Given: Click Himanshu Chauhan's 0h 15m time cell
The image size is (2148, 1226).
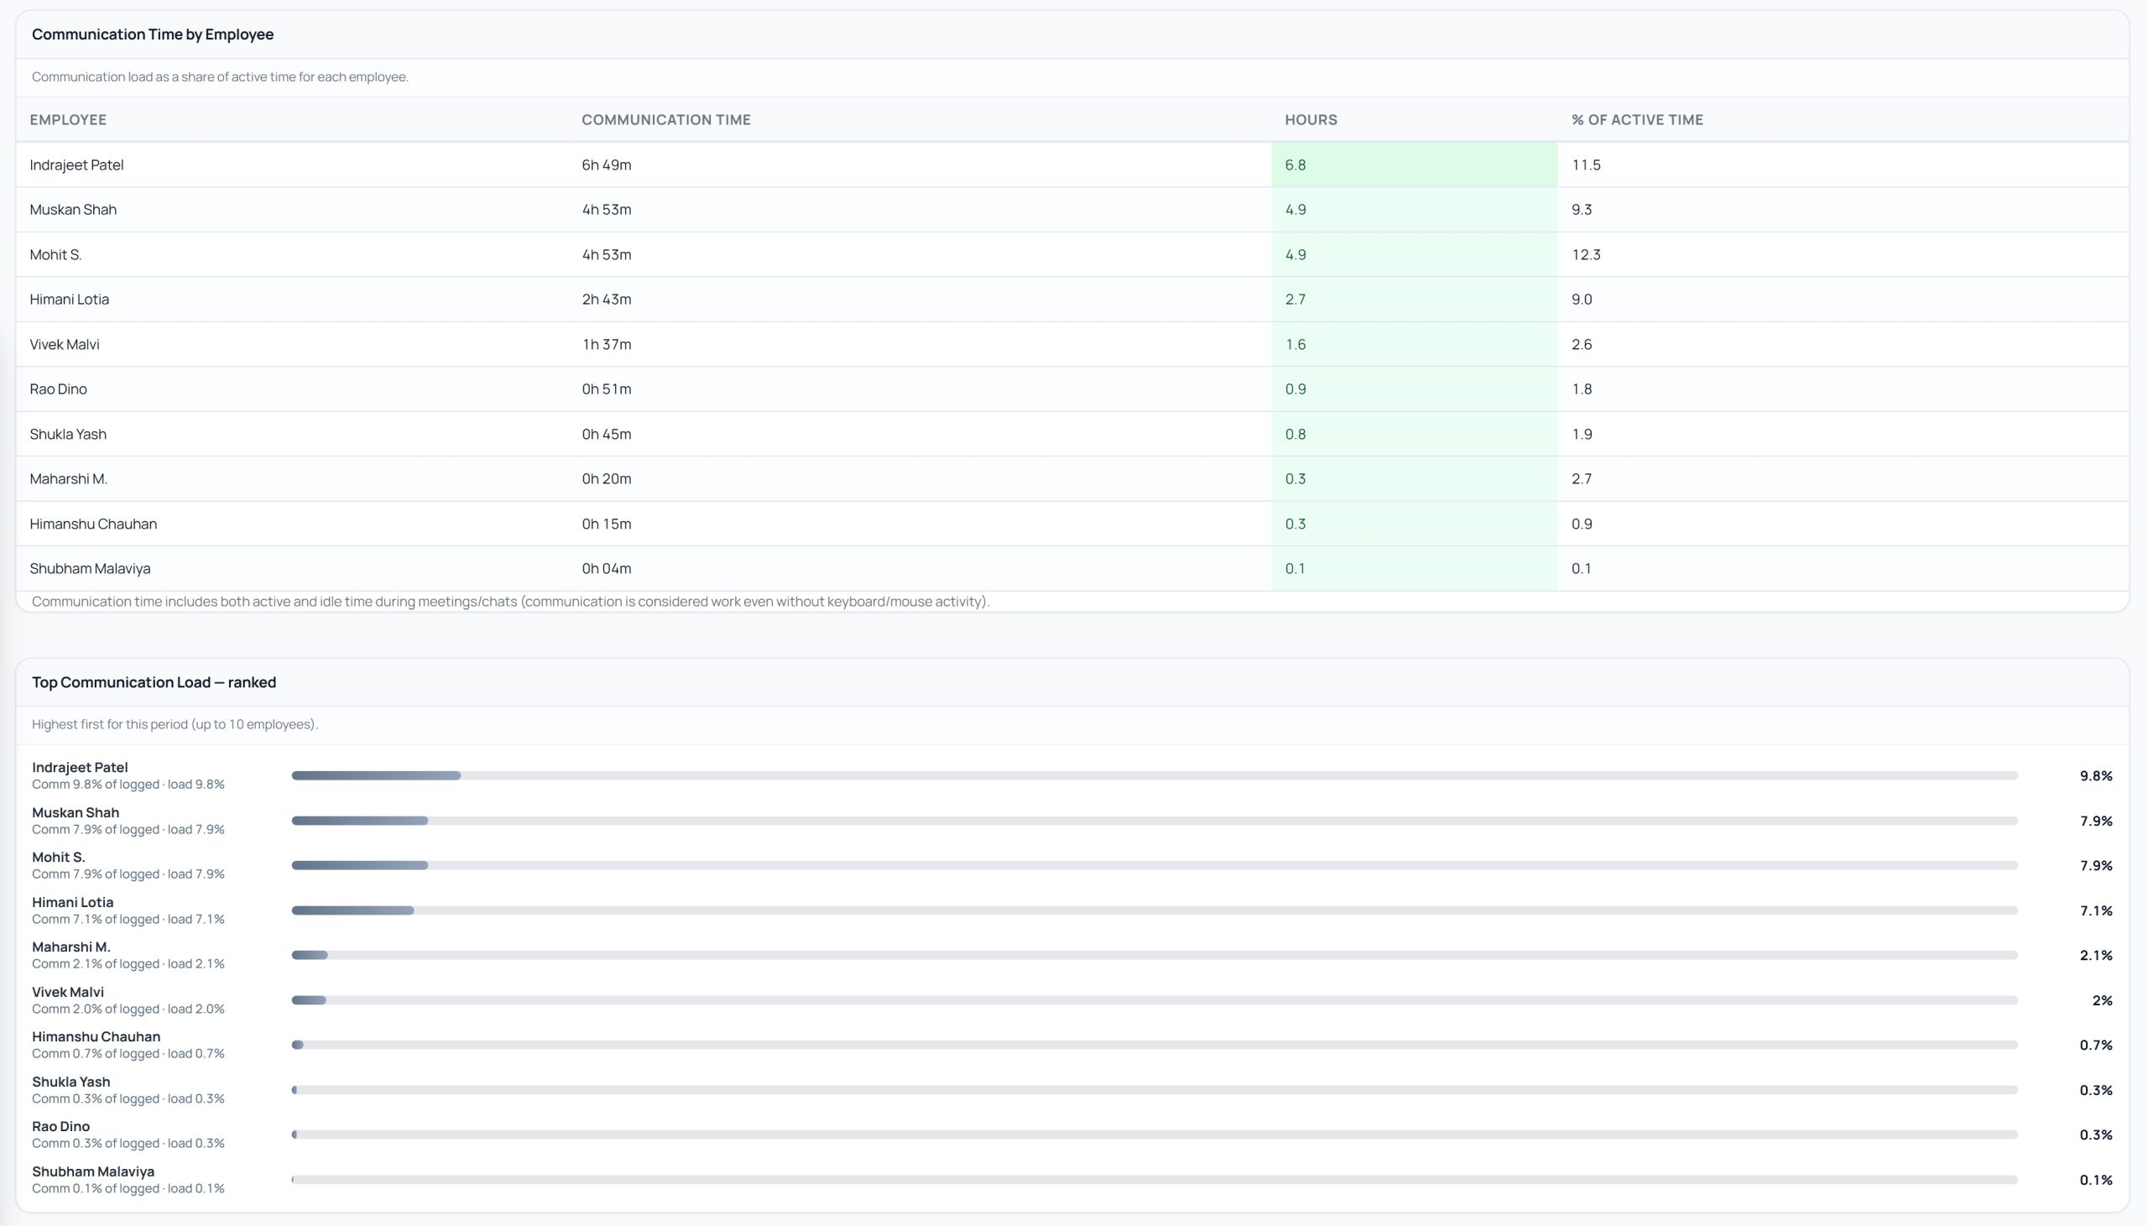Looking at the screenshot, I should [606, 524].
